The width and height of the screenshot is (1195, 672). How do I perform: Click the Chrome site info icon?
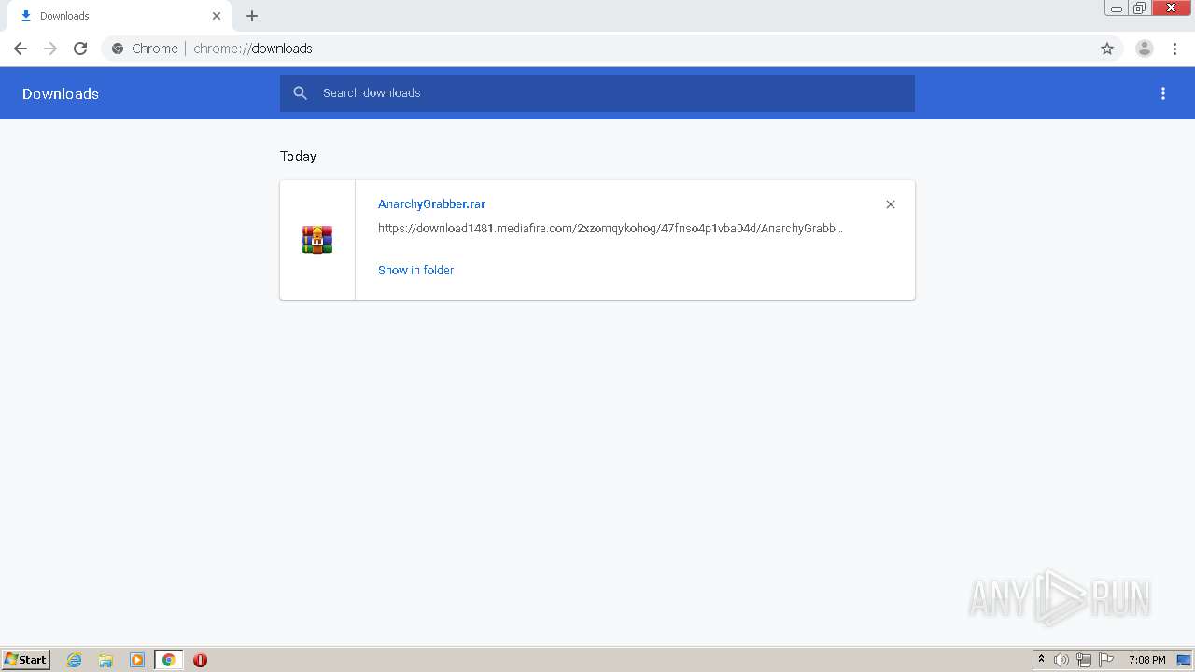point(118,49)
